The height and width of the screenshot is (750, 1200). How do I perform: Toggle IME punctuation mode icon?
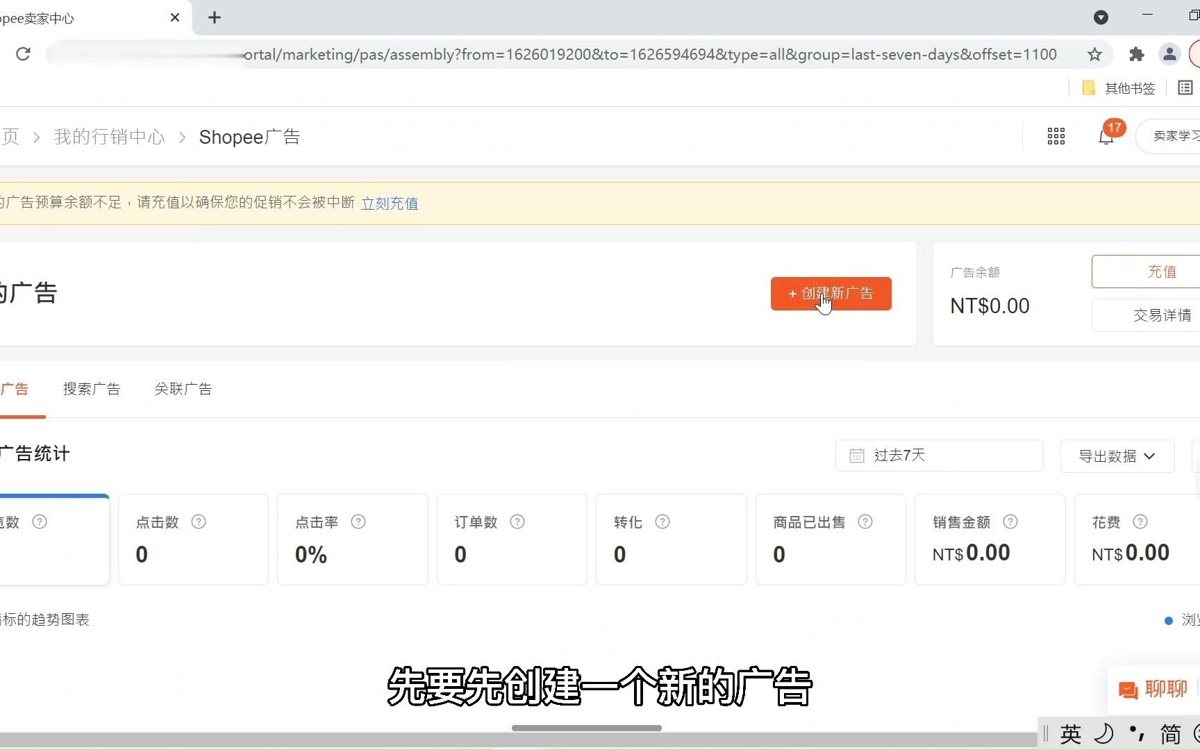(1137, 733)
